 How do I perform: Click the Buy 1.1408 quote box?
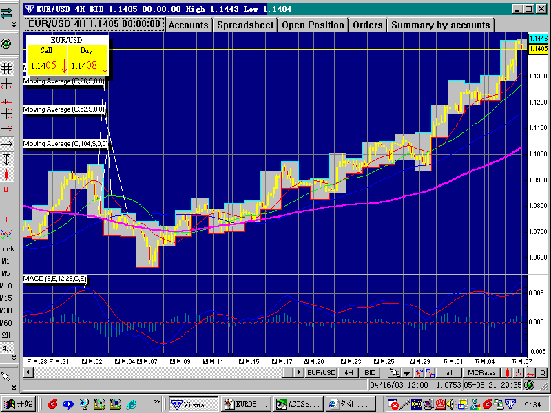88,60
